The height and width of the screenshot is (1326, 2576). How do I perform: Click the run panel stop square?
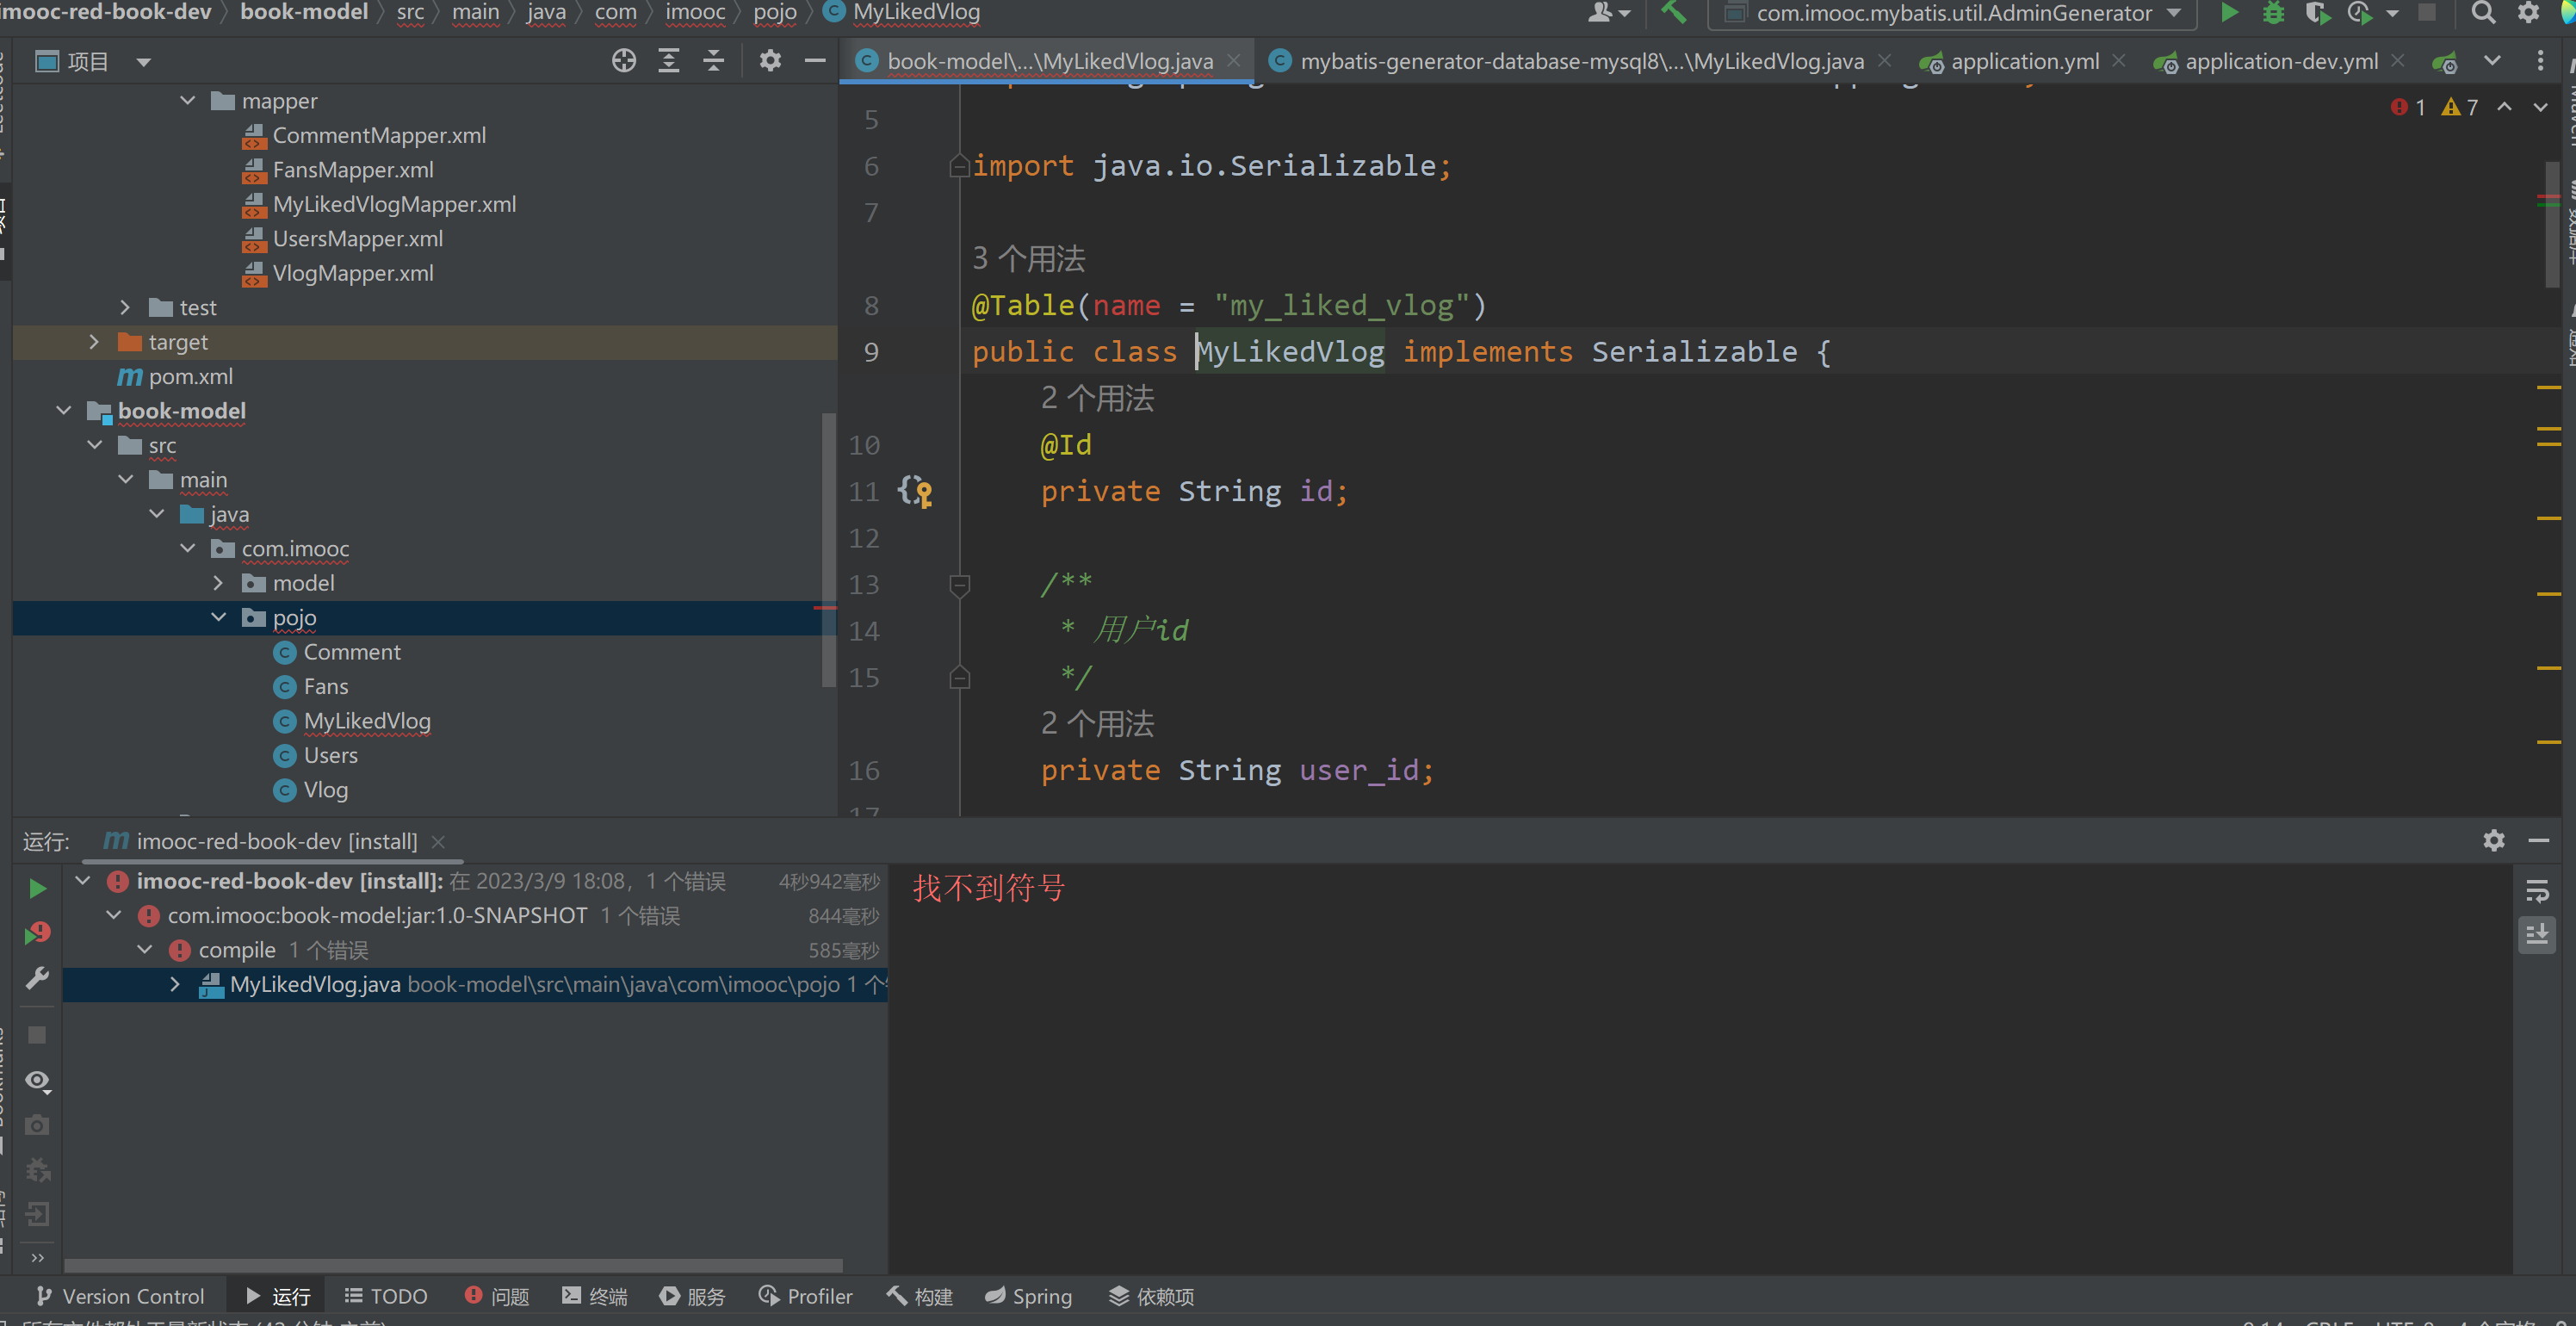37,1035
